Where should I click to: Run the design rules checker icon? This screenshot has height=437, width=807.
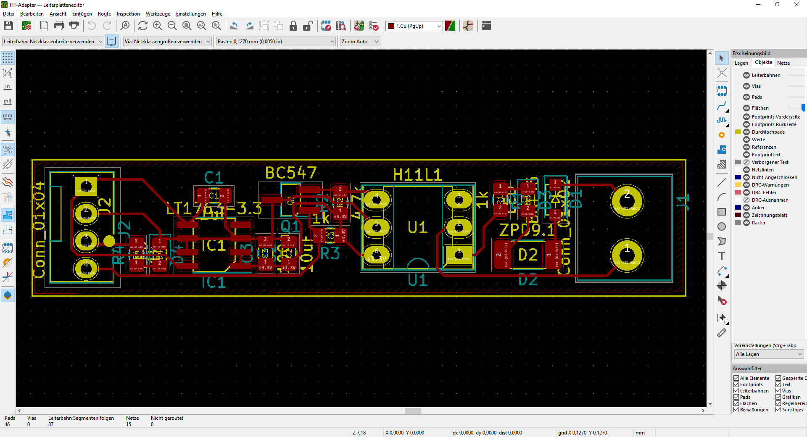[374, 26]
